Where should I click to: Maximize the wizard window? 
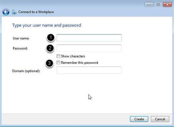(x=158, y=5)
